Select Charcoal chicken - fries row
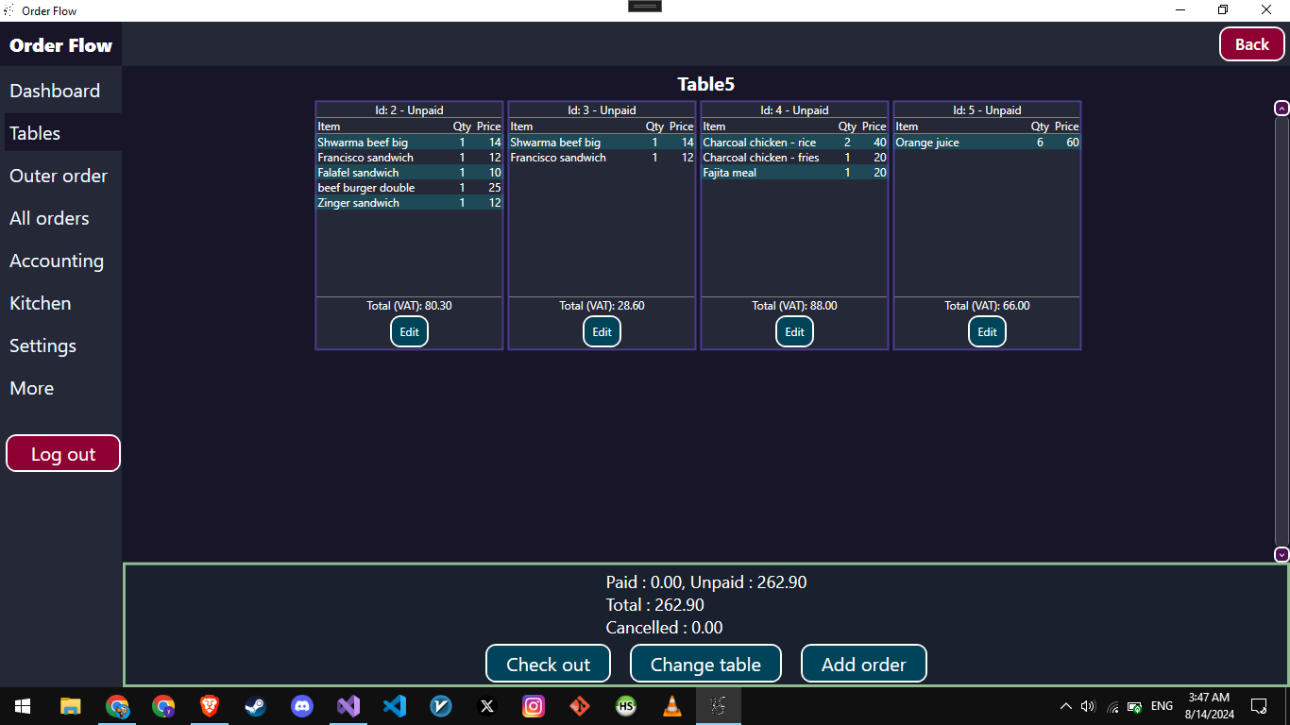The width and height of the screenshot is (1290, 725). (794, 157)
